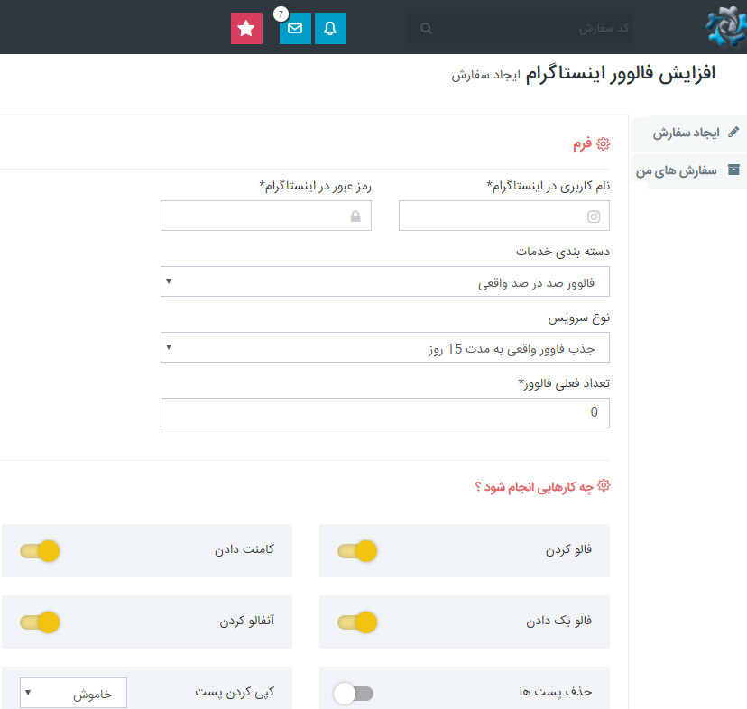Viewport: 747px width, 709px height.
Task: Click the چه کارهایی انجام شود ؟ heading
Action: (x=534, y=487)
